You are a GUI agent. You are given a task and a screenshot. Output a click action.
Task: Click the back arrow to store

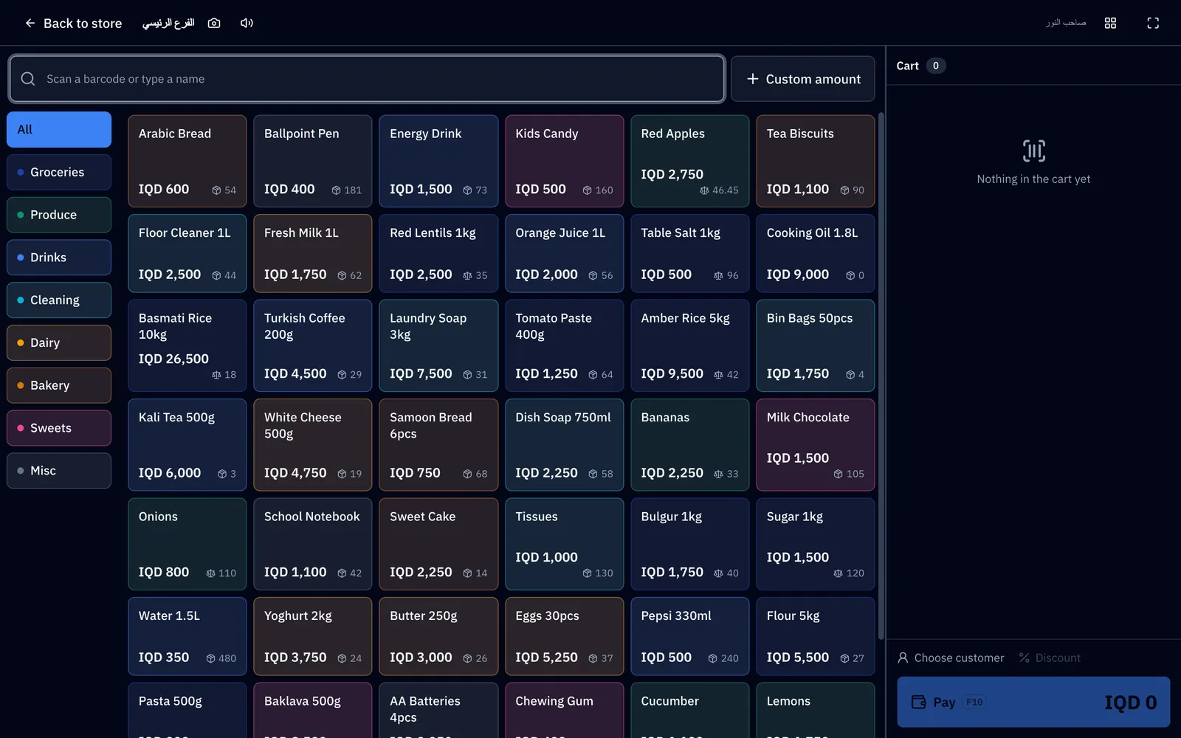pos(30,23)
